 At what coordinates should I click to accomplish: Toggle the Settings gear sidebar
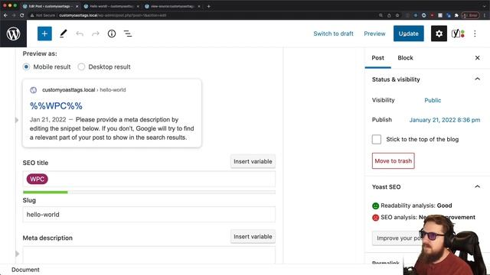pos(439,34)
